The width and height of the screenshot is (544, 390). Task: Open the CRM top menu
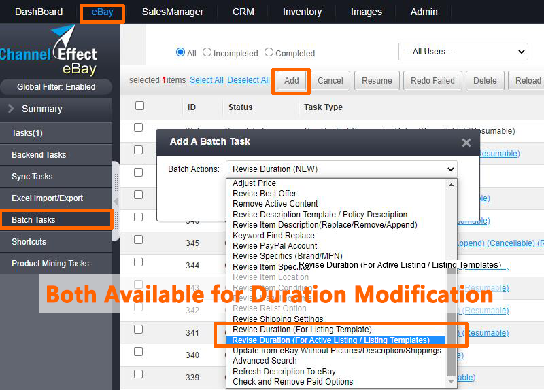pos(243,12)
